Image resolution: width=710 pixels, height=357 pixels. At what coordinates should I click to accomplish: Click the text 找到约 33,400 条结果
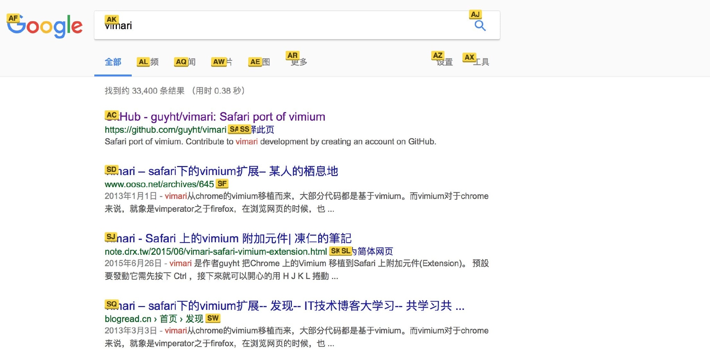point(145,91)
